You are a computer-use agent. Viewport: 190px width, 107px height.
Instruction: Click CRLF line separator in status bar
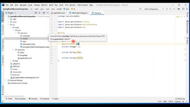165,101
